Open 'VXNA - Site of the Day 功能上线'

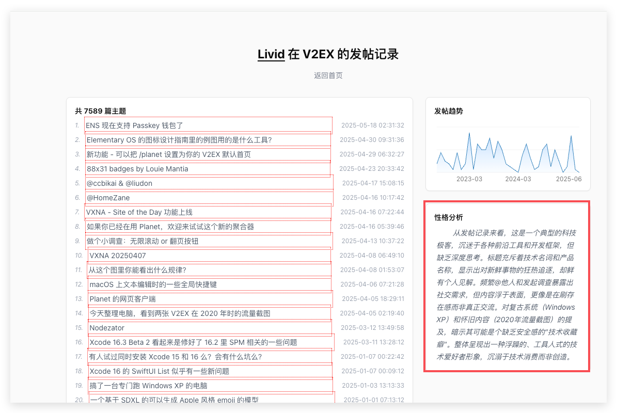click(139, 212)
